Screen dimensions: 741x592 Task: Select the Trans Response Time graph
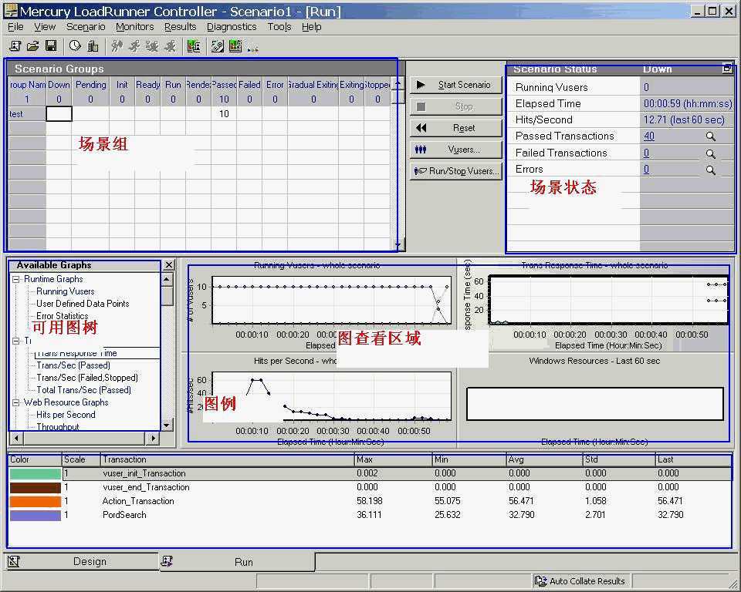point(609,301)
